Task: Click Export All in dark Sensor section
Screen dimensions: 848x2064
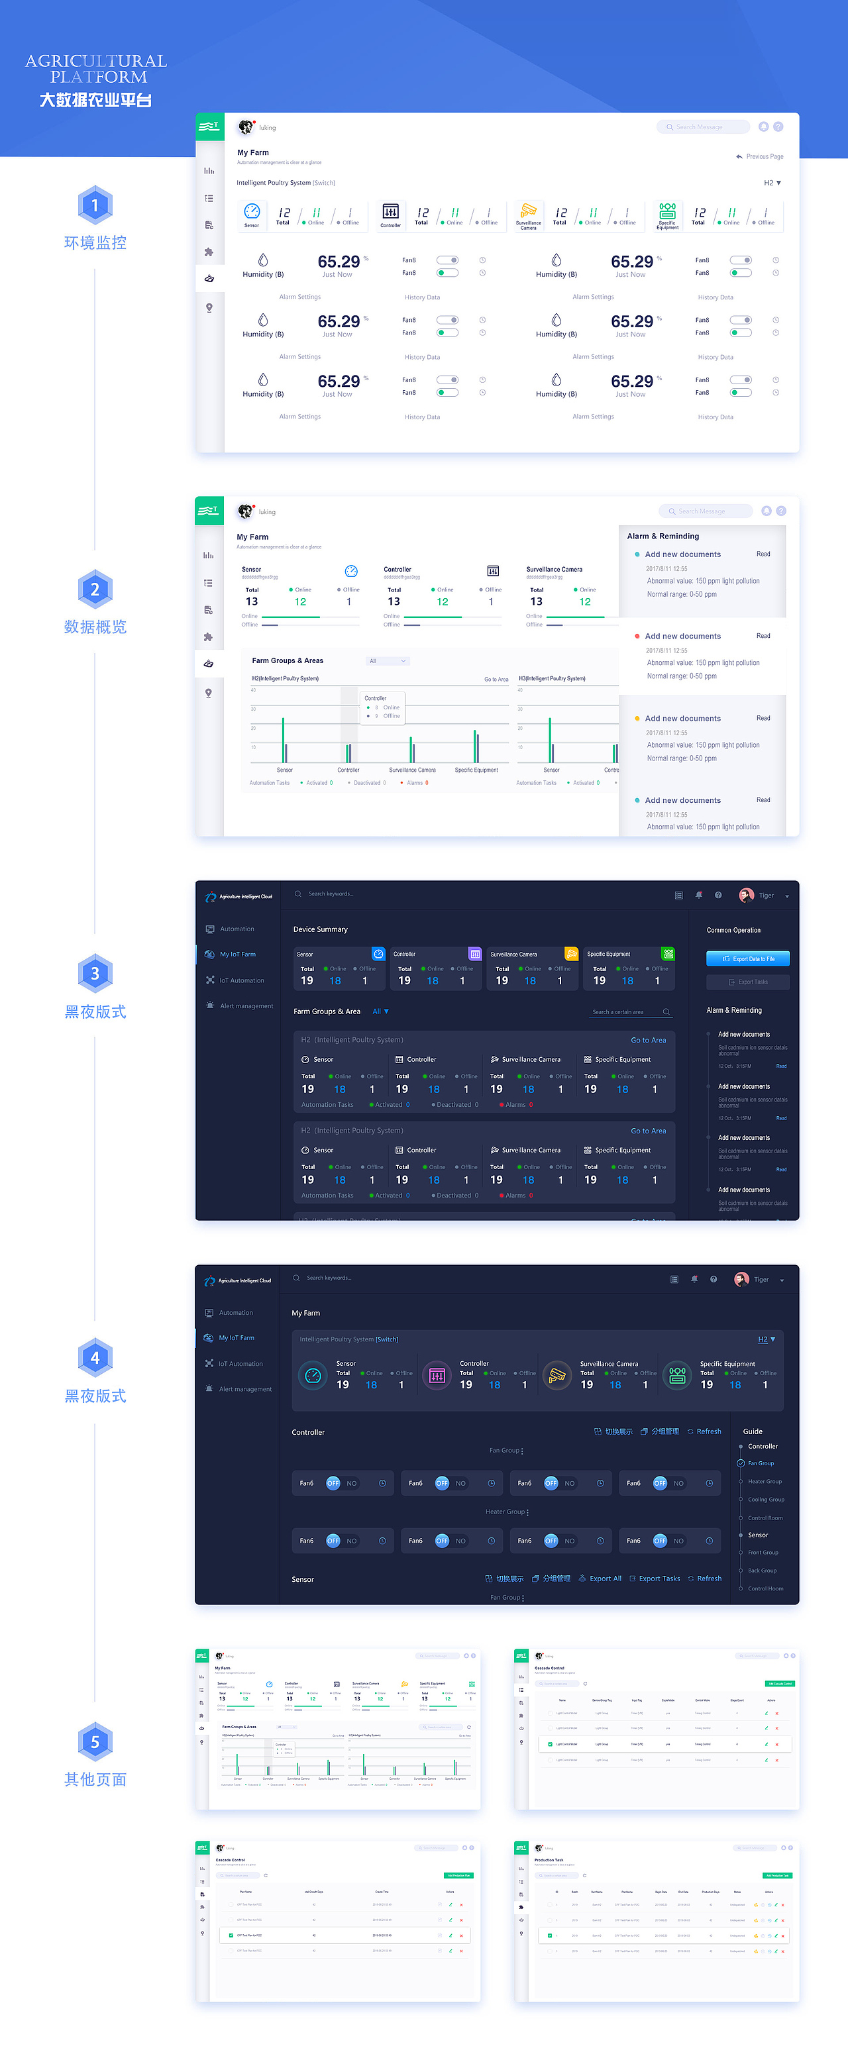Action: tap(600, 1579)
